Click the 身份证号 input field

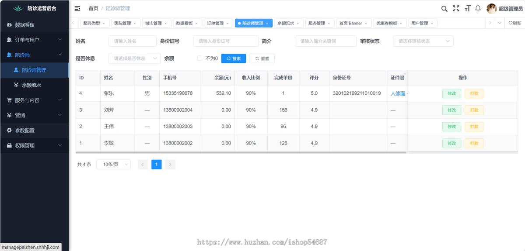point(226,41)
